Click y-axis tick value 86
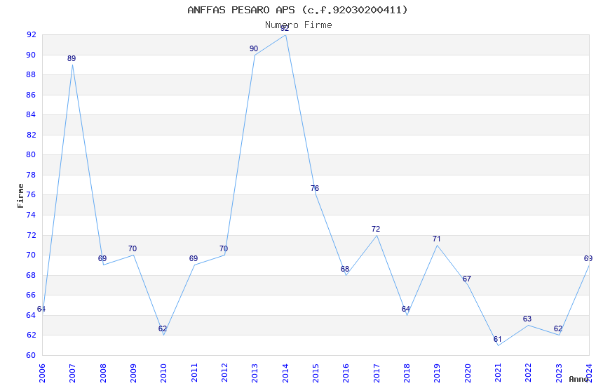This screenshot has width=596, height=386. [31, 95]
